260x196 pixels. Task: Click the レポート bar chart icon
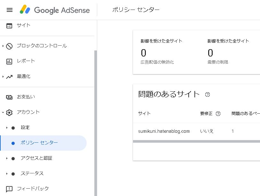[x=9, y=61]
